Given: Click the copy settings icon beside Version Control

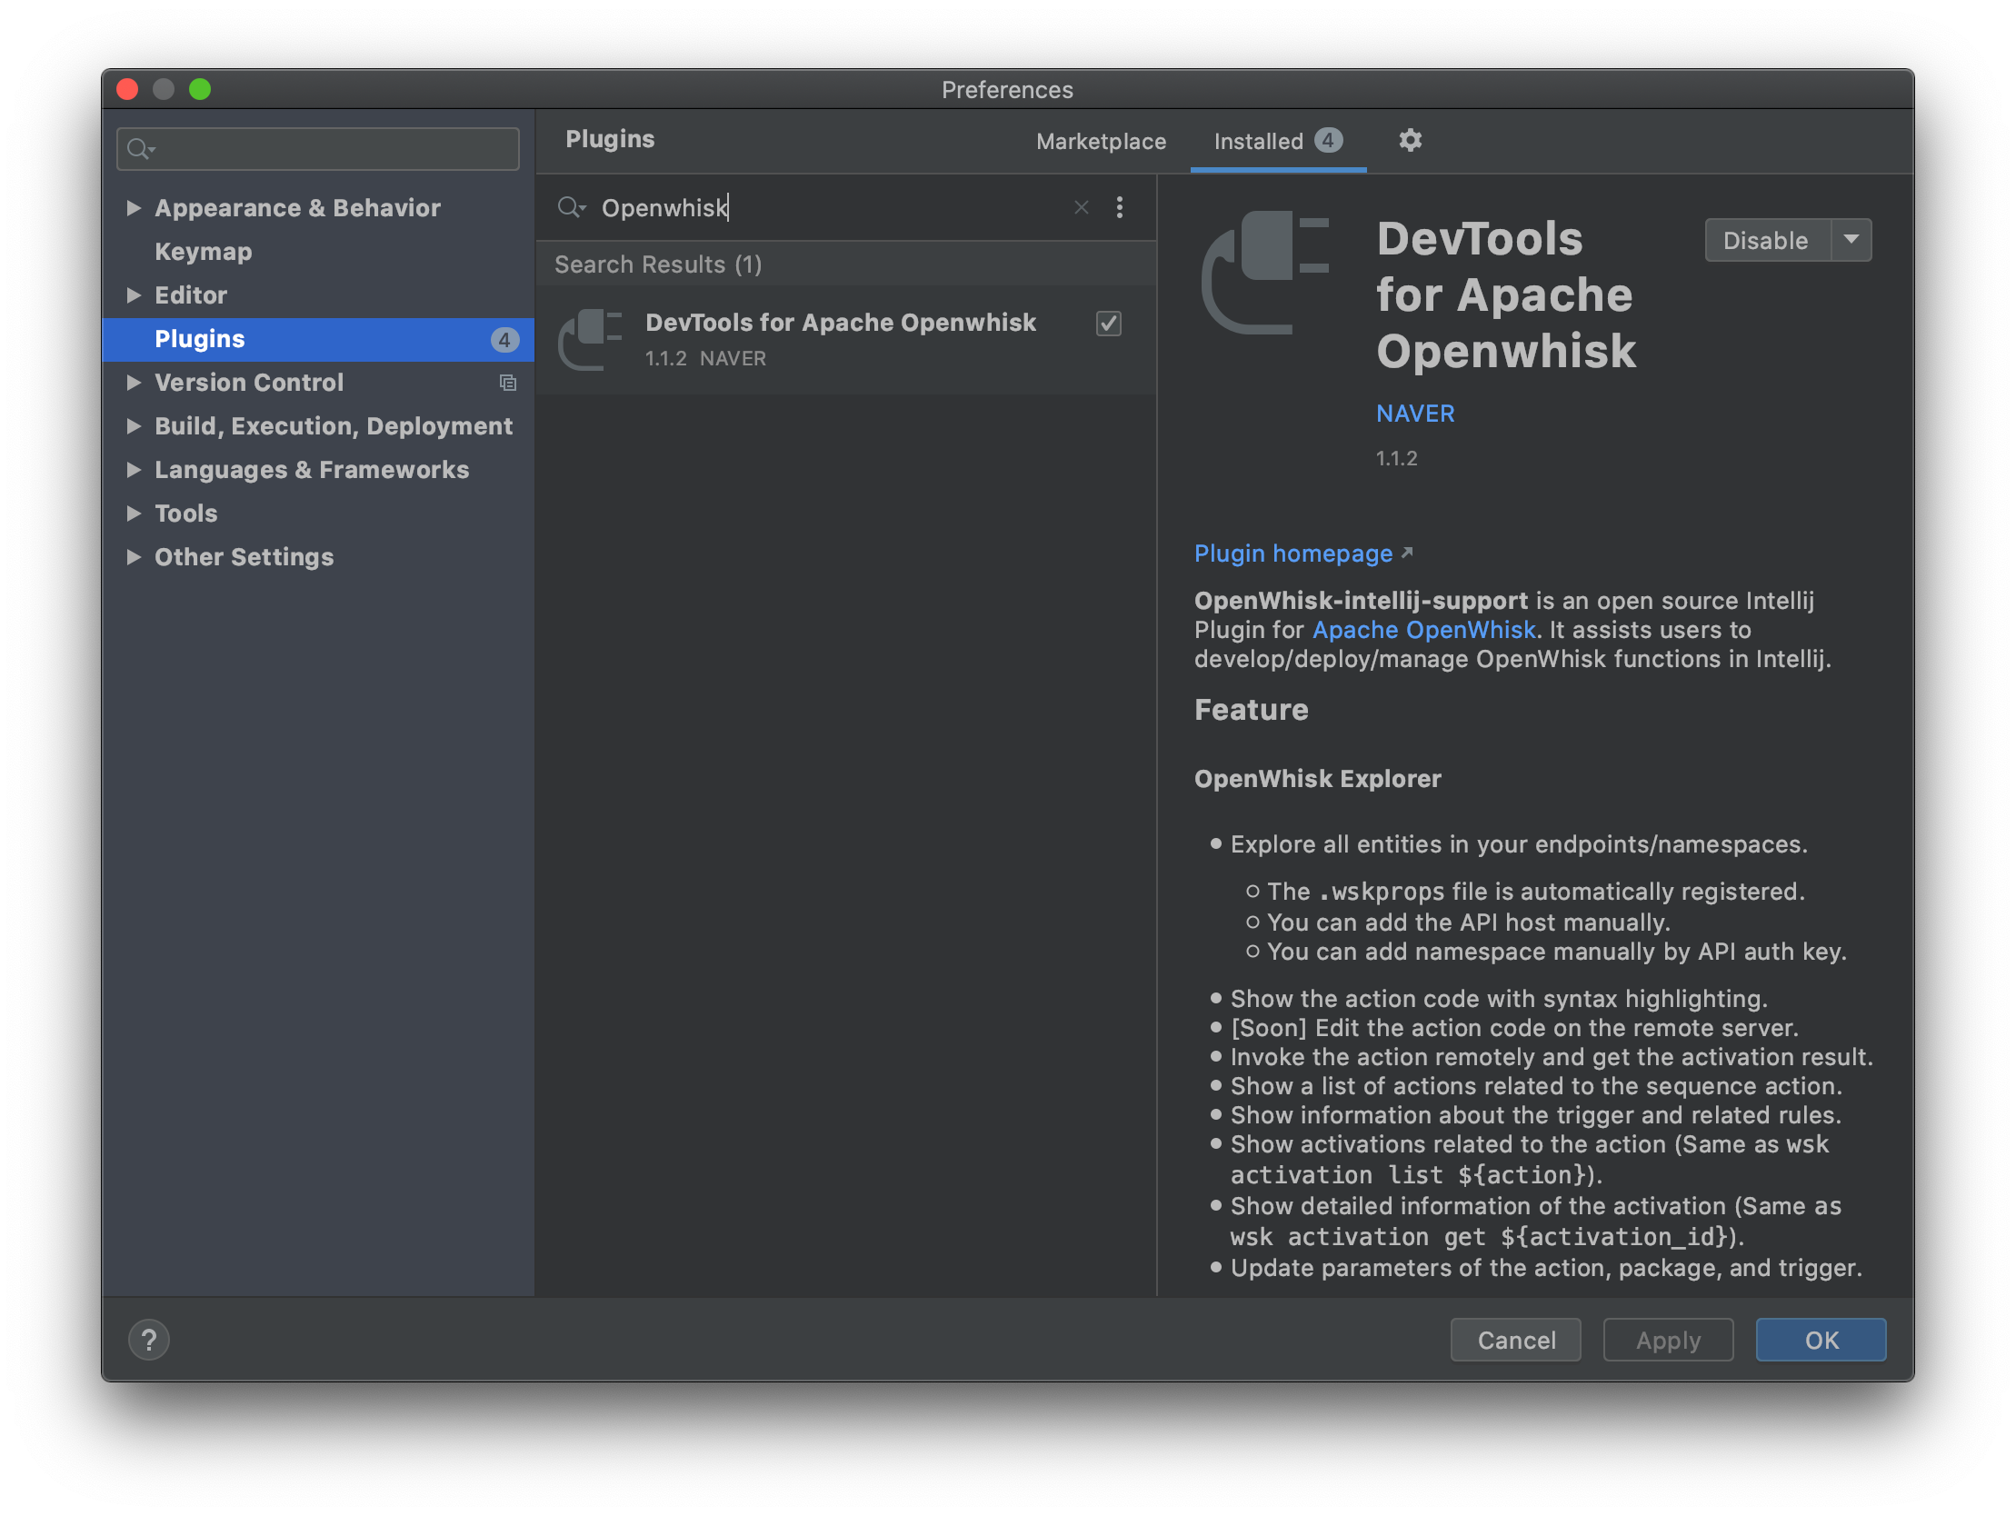Looking at the screenshot, I should [509, 383].
